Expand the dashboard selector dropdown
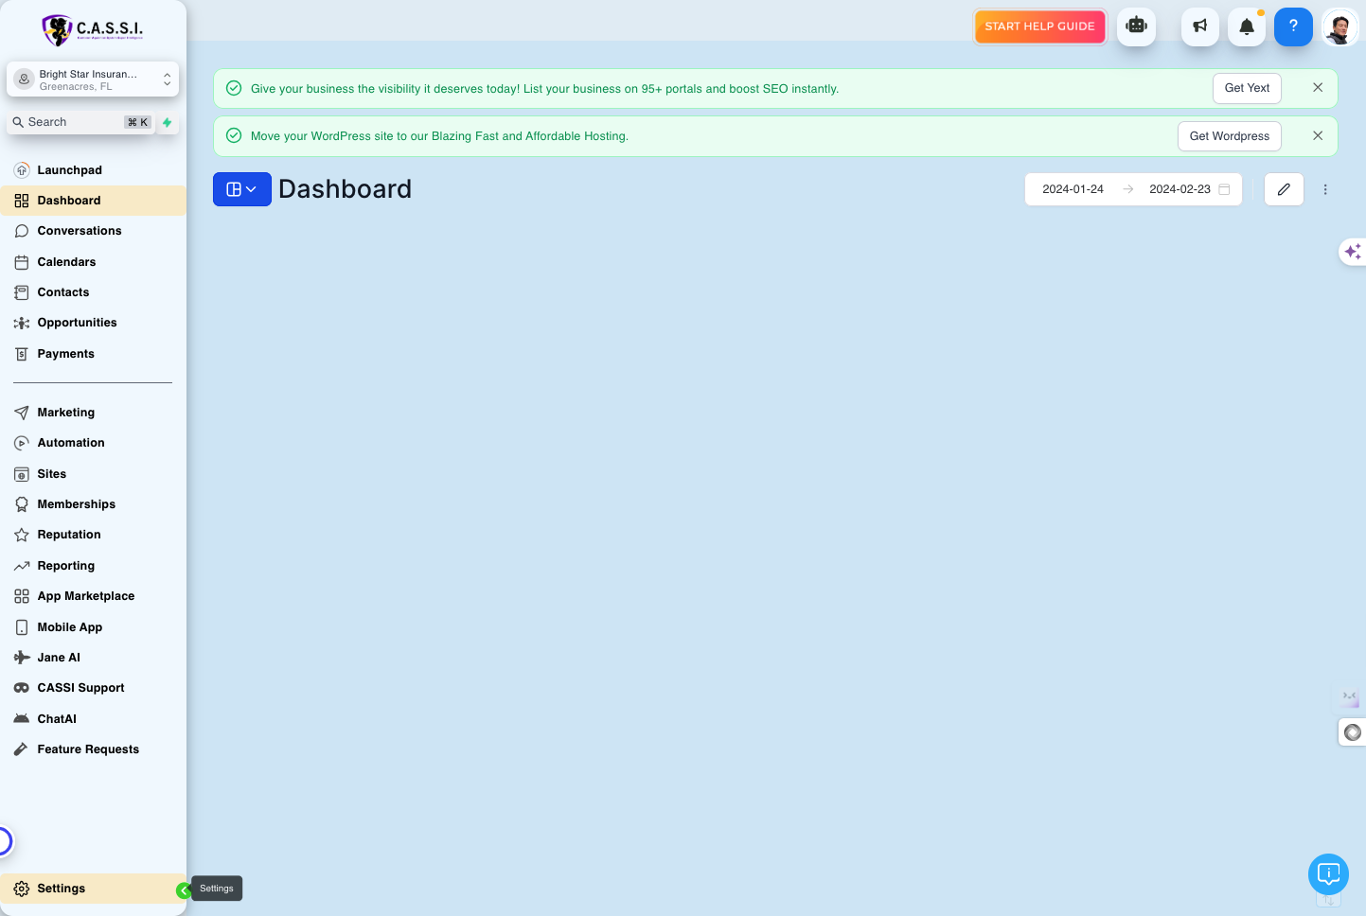 point(242,189)
